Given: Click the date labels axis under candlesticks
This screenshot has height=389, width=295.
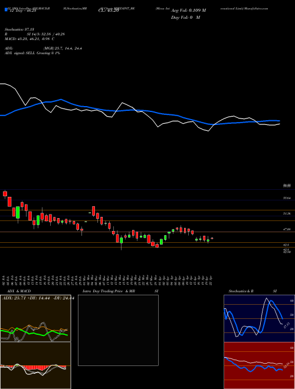Looking at the screenshot, I should tap(109, 281).
